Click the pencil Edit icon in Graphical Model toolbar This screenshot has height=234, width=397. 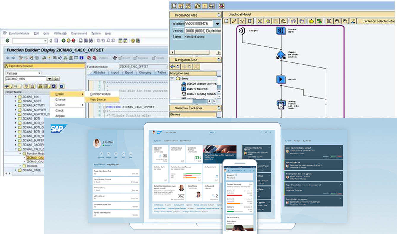click(x=234, y=21)
